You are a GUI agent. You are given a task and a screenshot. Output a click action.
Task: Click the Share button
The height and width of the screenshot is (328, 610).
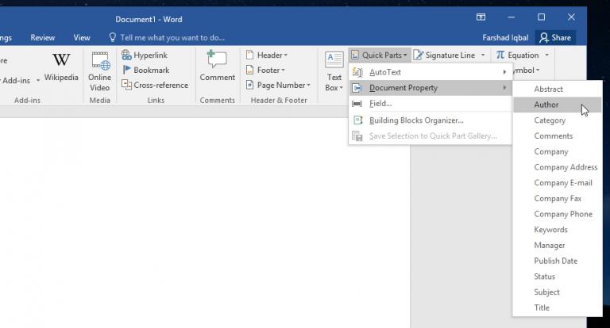[554, 37]
